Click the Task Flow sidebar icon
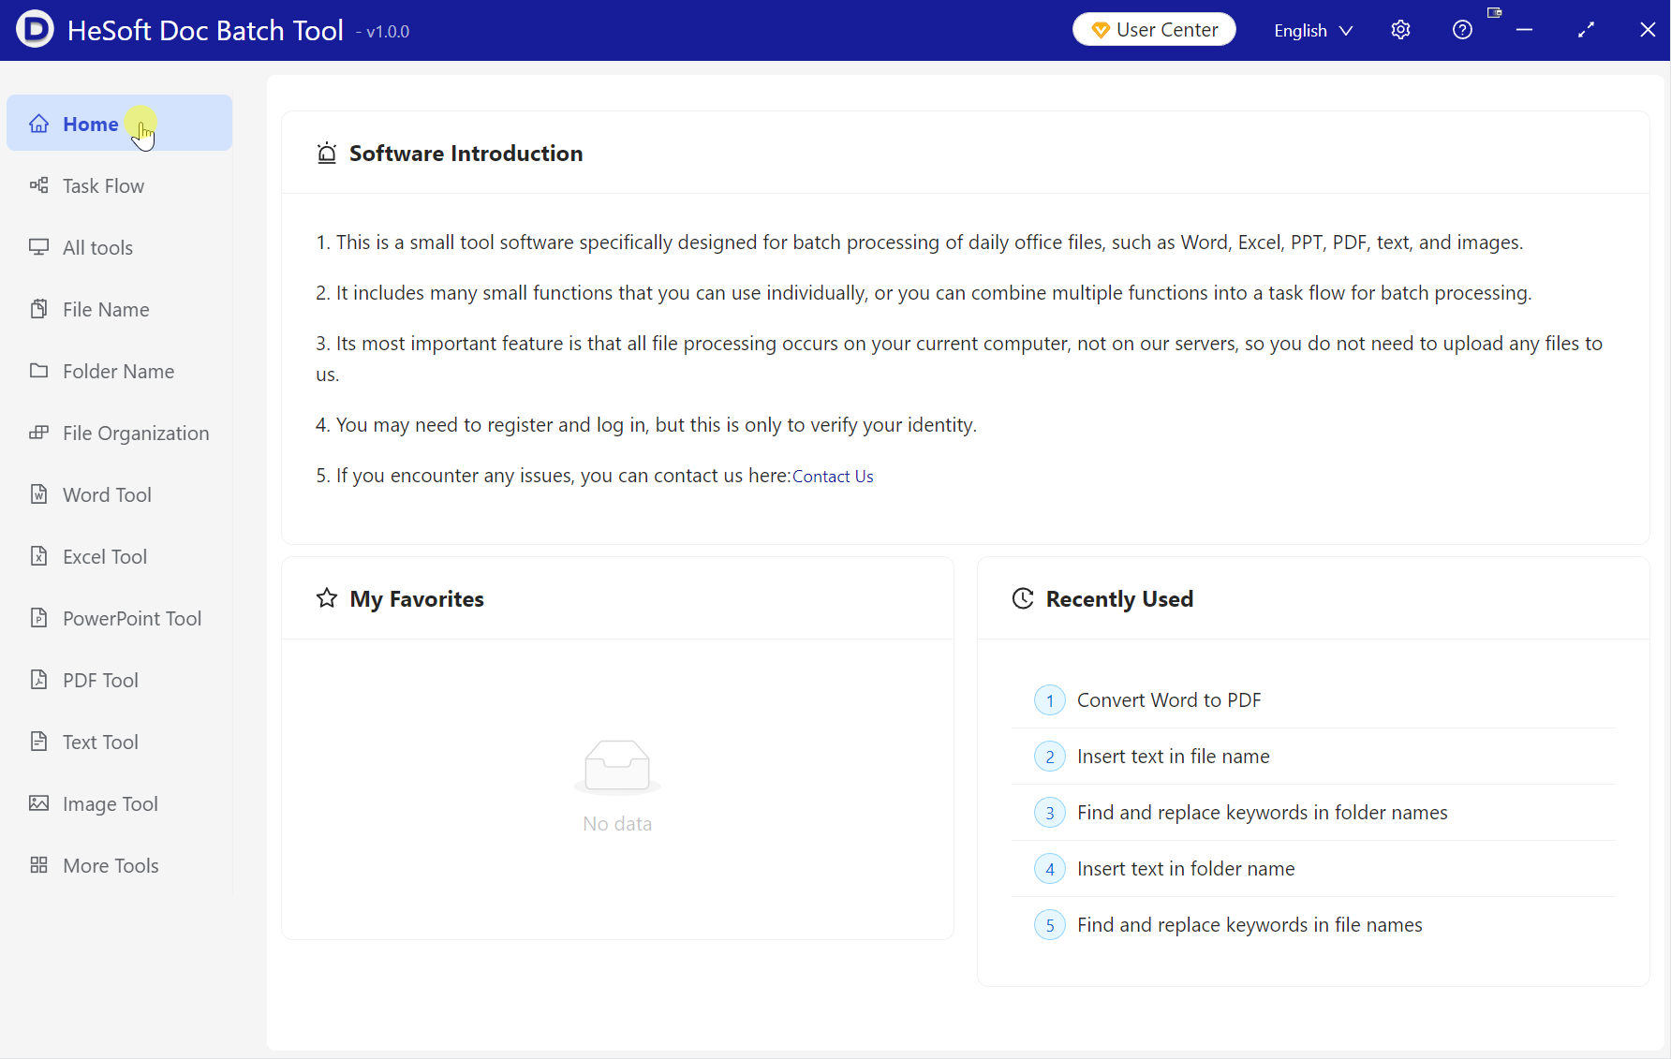This screenshot has width=1671, height=1059. (38, 185)
